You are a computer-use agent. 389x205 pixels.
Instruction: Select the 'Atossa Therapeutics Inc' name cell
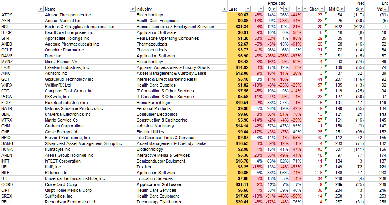90,15
